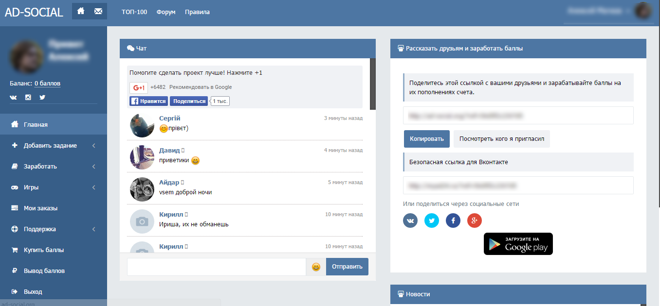Click the Twitter icon in sidebar profile
This screenshot has width=660, height=306.
pyautogui.click(x=42, y=97)
